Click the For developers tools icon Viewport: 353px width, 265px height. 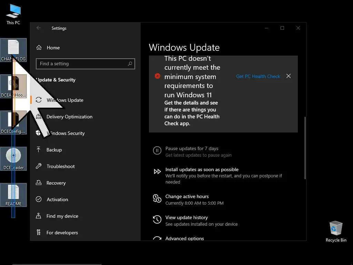[39, 232]
